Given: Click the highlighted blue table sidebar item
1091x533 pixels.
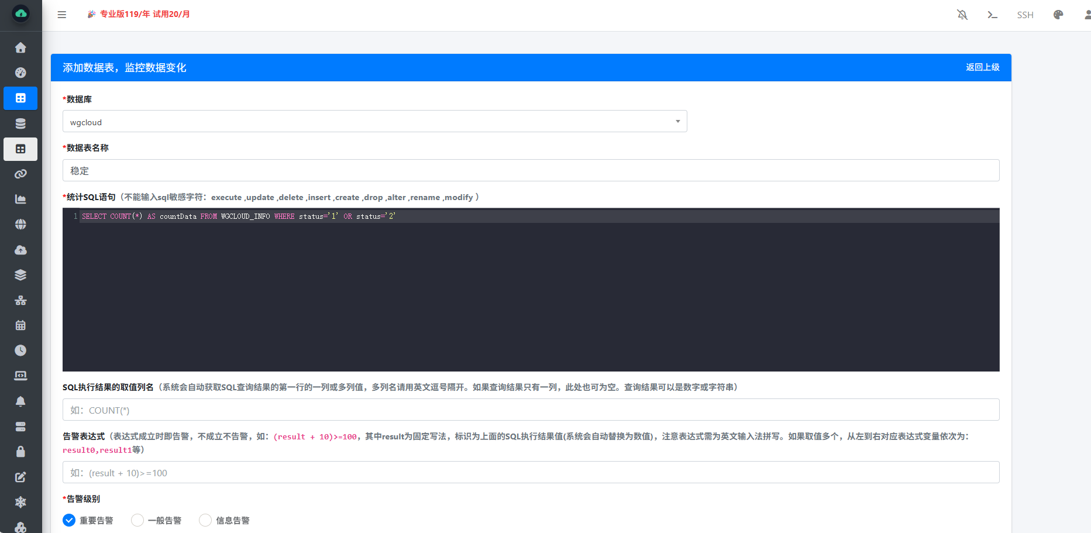Looking at the screenshot, I should coord(20,98).
